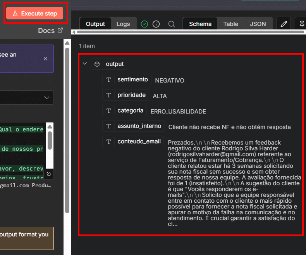Screen dimensions: 306x255
Task: Click the 'output format you' notice box
Action: coord(27,238)
